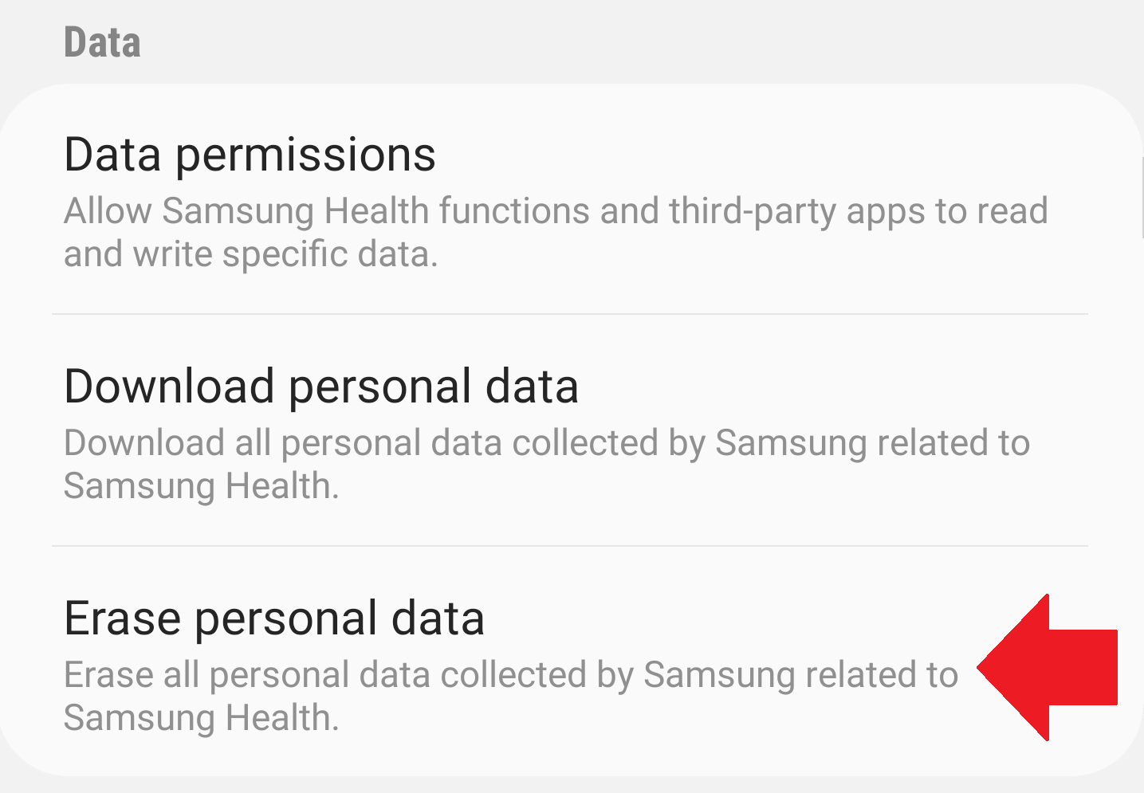Click the Data section header
Viewport: 1144px width, 793px height.
102,43
